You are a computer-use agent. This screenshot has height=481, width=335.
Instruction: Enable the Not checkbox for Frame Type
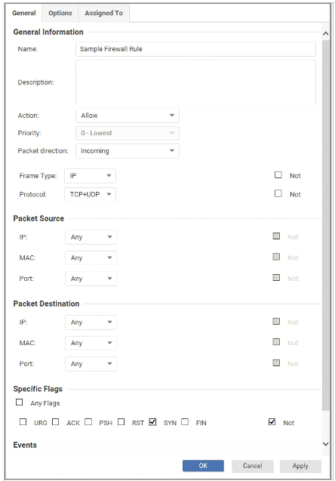tap(278, 175)
